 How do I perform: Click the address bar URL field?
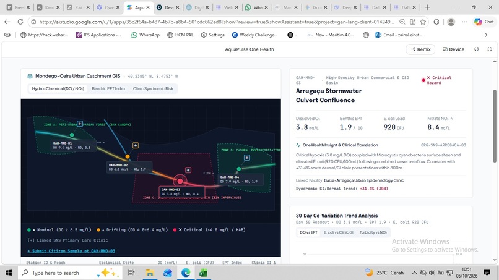(x=217, y=22)
